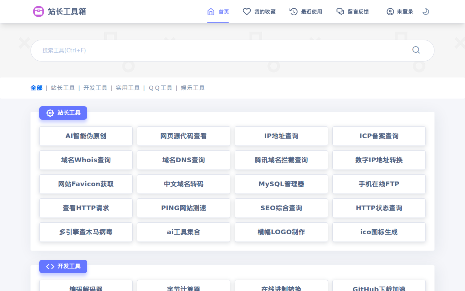
Task: Open 域名Whois查询
Action: tap(86, 160)
